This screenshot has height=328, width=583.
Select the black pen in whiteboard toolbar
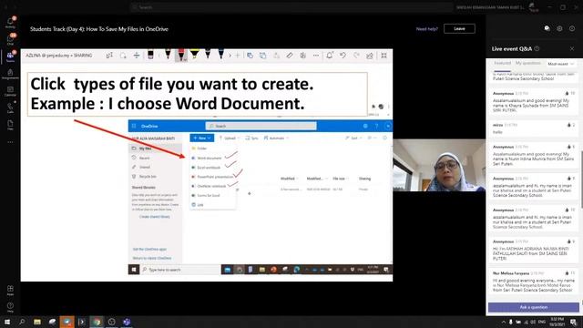point(168,55)
